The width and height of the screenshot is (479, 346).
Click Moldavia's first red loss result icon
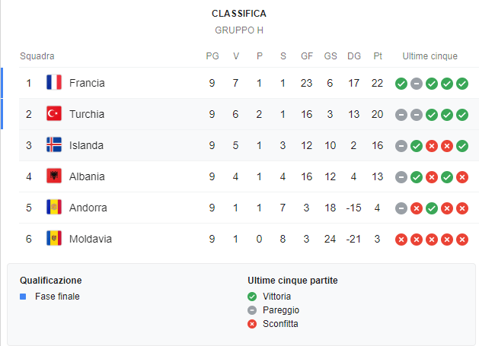pyautogui.click(x=401, y=240)
